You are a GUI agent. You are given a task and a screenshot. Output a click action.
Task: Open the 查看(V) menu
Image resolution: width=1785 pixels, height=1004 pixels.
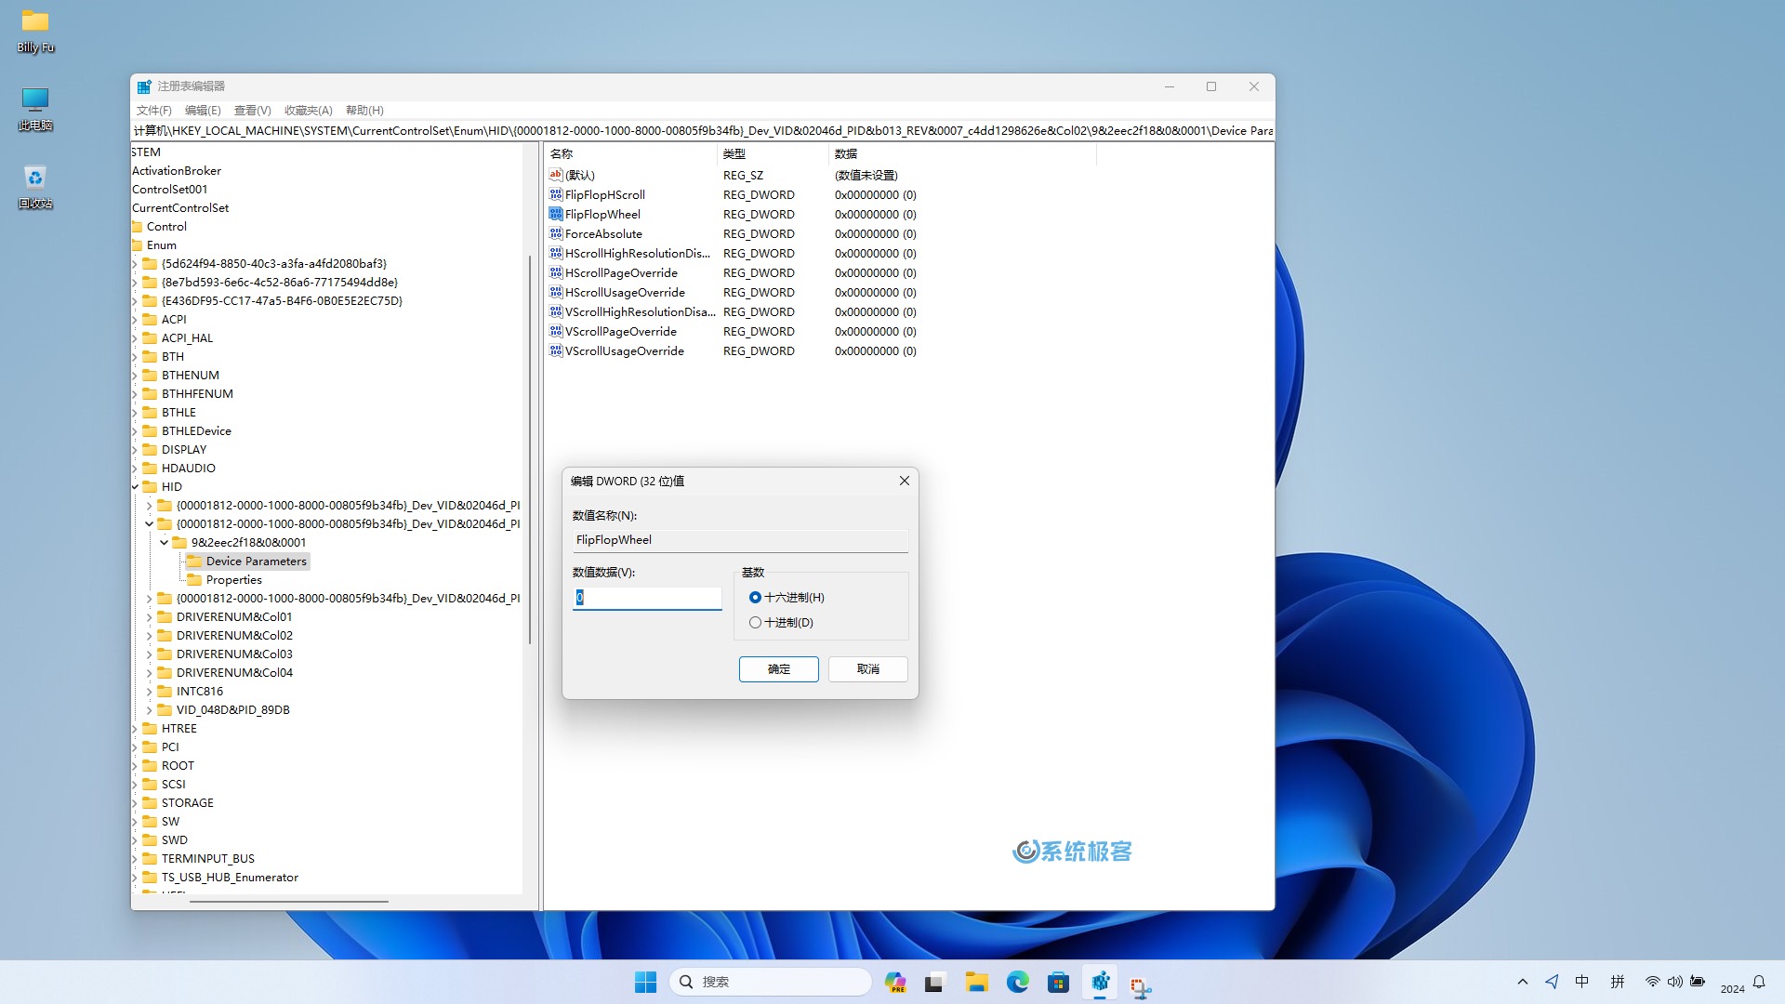[x=253, y=111]
